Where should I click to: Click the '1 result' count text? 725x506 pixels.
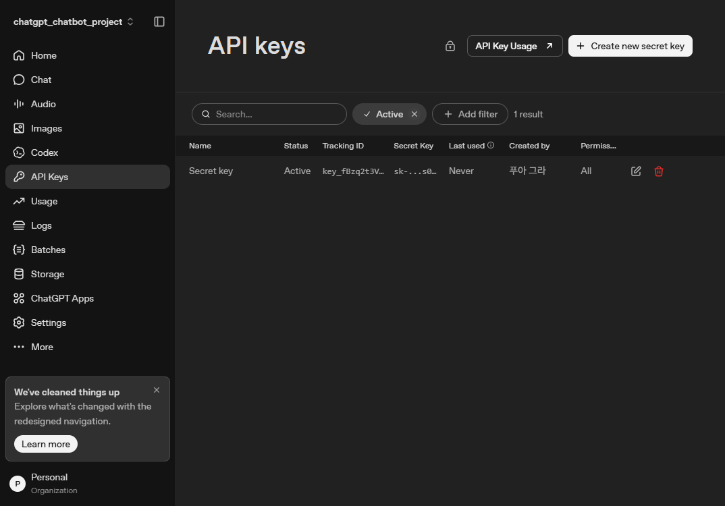point(528,114)
